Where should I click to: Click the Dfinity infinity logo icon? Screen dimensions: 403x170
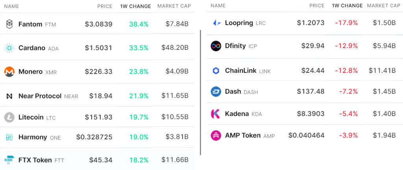tap(216, 46)
